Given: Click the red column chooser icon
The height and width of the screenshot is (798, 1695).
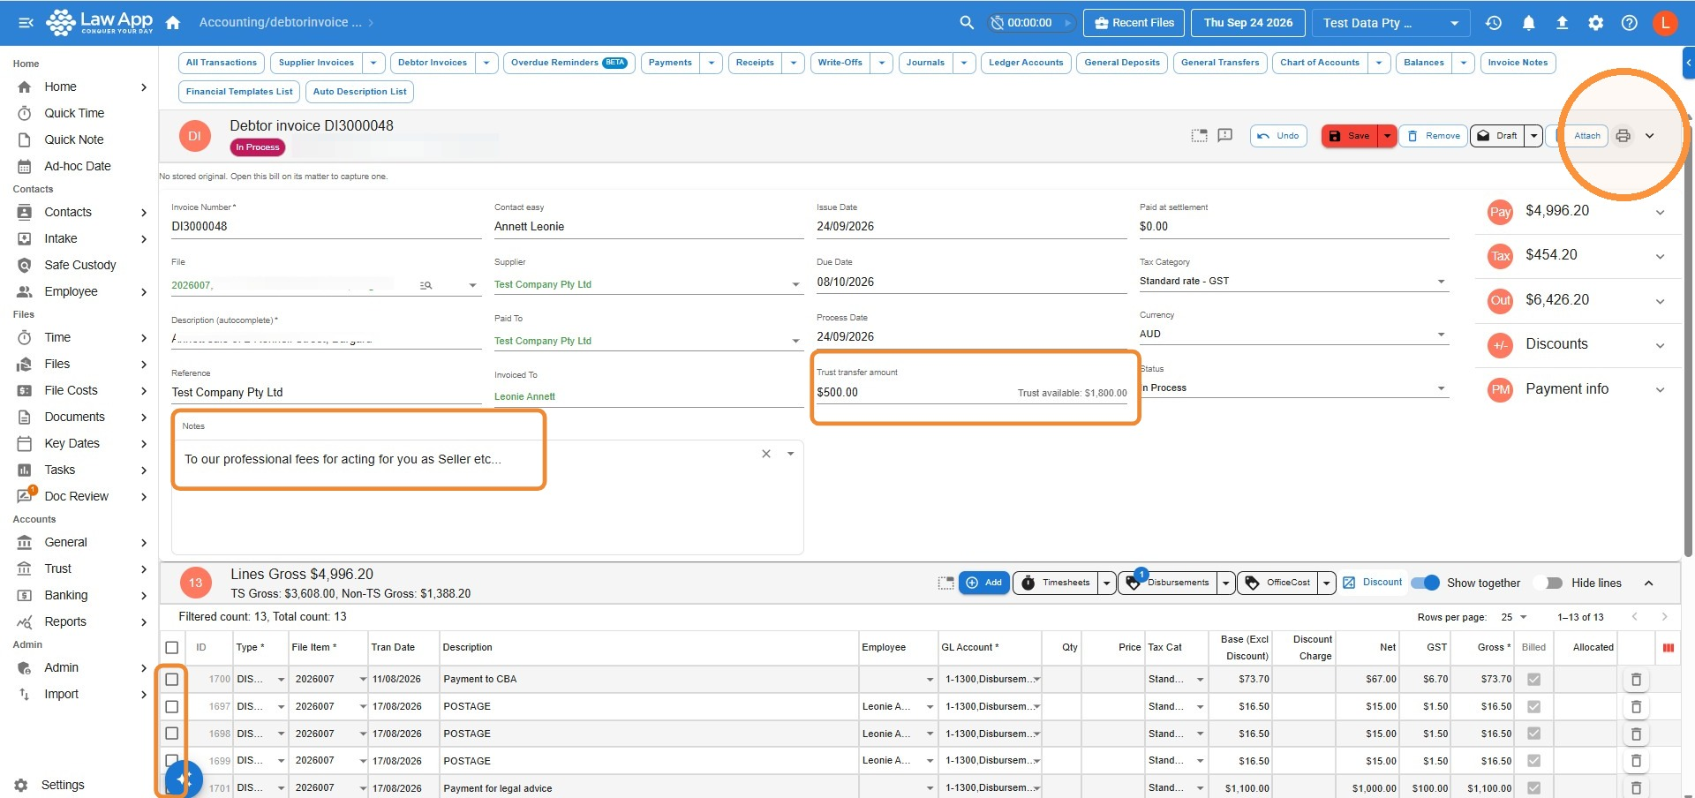Looking at the screenshot, I should click(x=1669, y=648).
